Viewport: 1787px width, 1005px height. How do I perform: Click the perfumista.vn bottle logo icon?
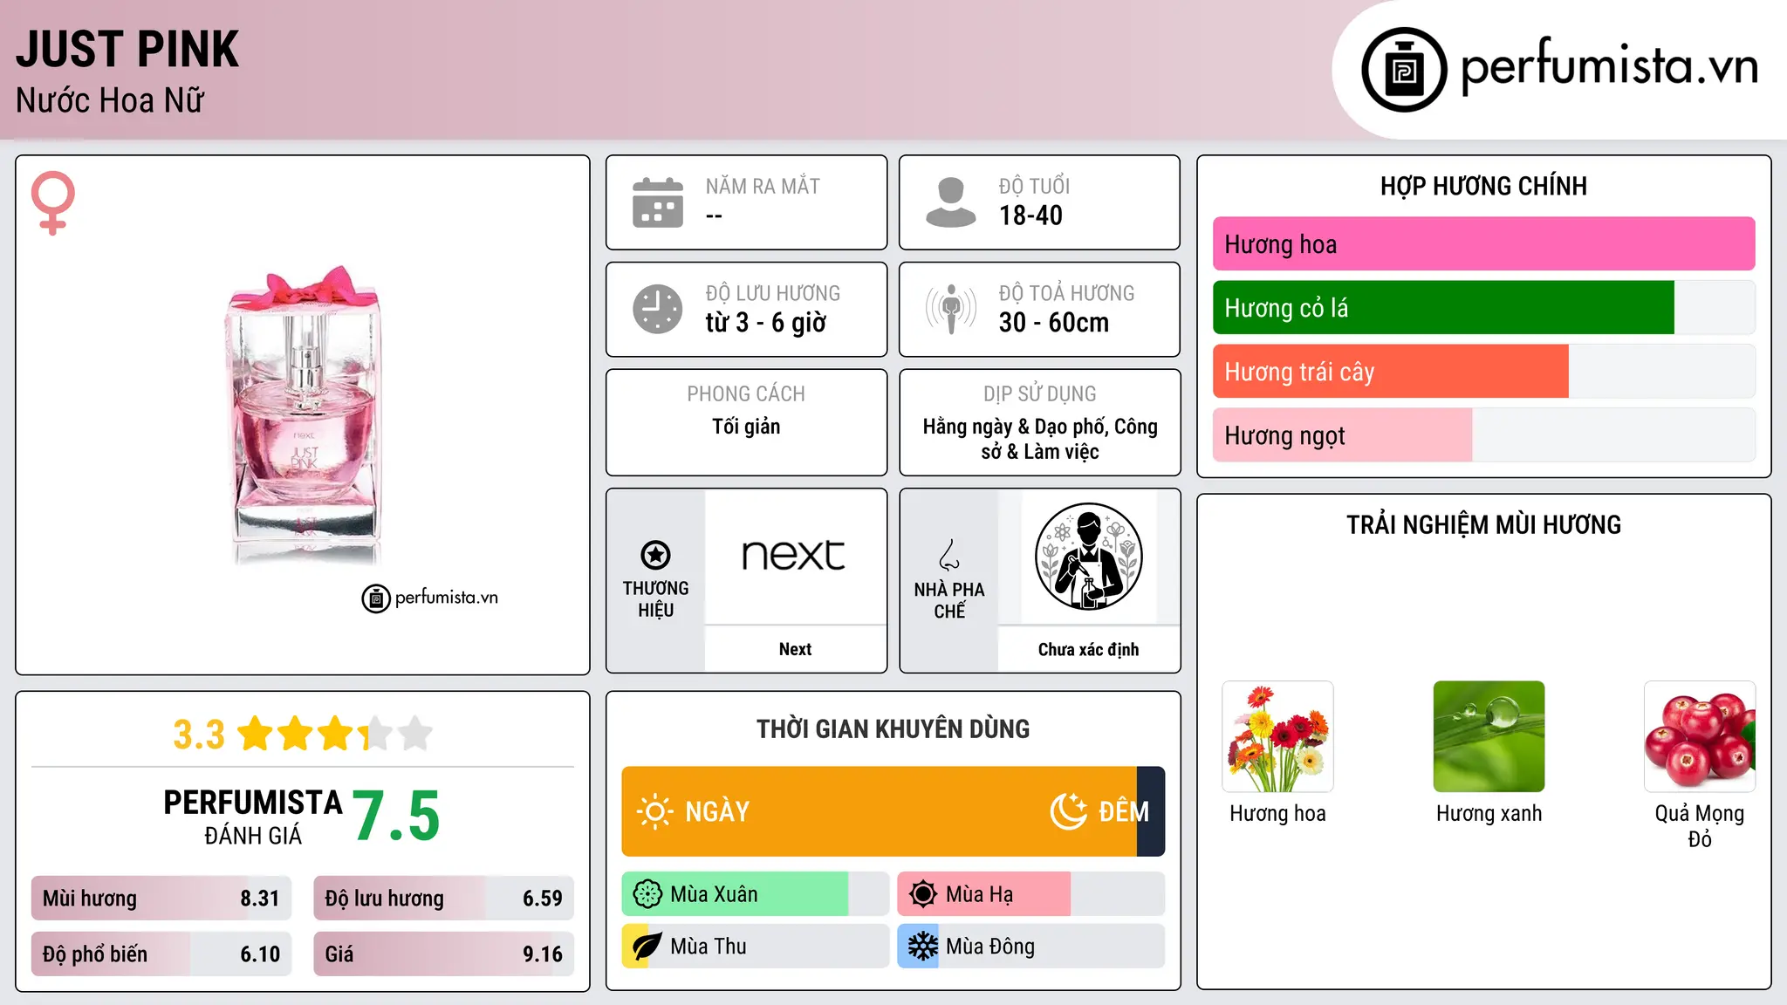1404,70
